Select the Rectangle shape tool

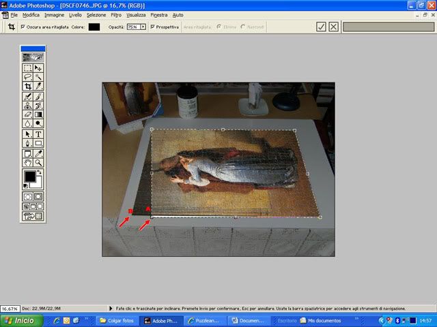pos(38,143)
